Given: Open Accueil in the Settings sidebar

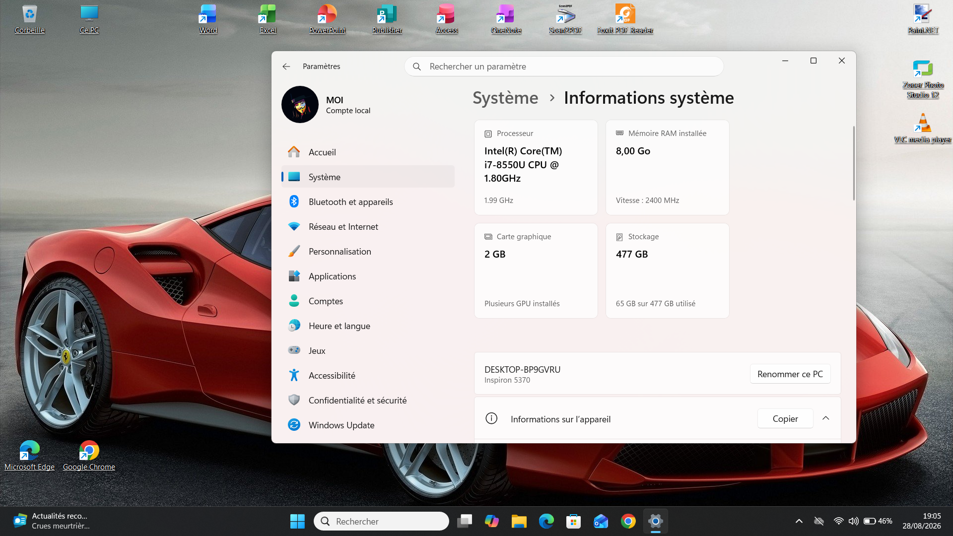Looking at the screenshot, I should tap(368, 152).
